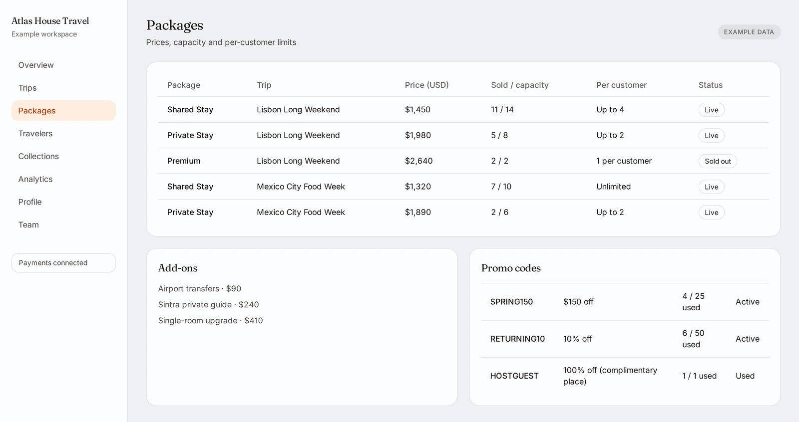Click the Status column header
The image size is (799, 422).
(x=711, y=85)
